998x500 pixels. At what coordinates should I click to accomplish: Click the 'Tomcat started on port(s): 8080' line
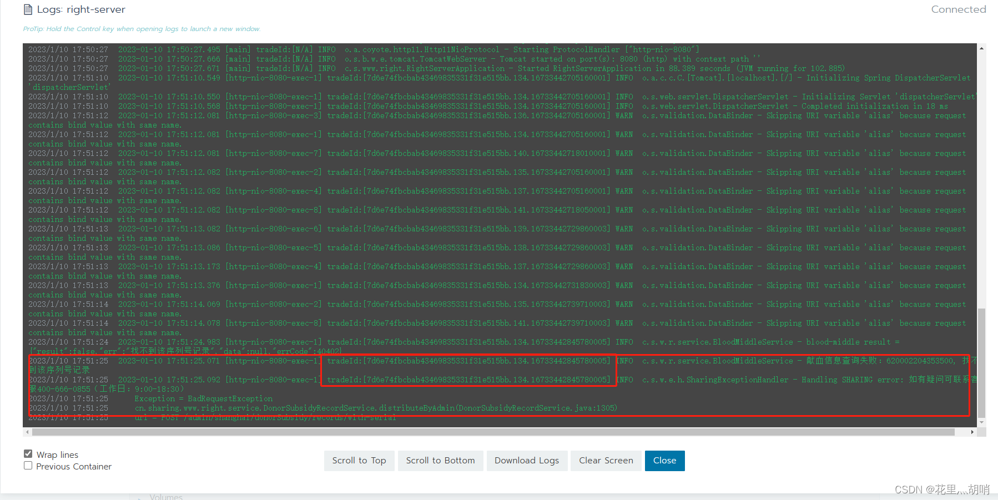(394, 59)
